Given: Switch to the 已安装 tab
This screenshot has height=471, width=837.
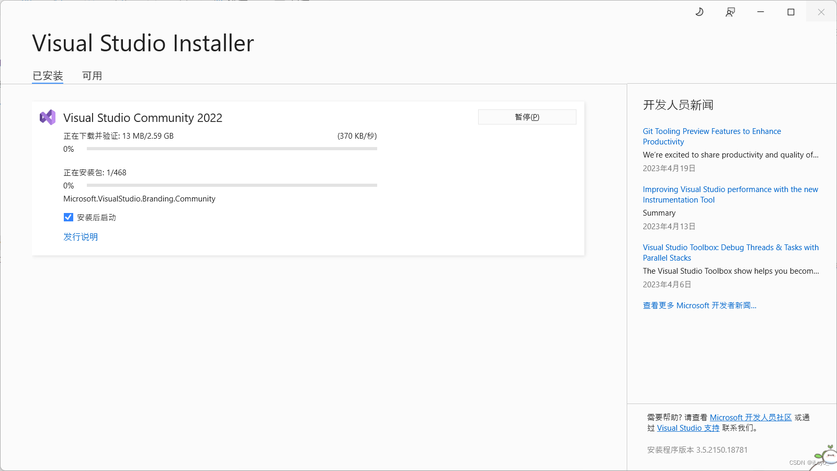Looking at the screenshot, I should point(48,76).
